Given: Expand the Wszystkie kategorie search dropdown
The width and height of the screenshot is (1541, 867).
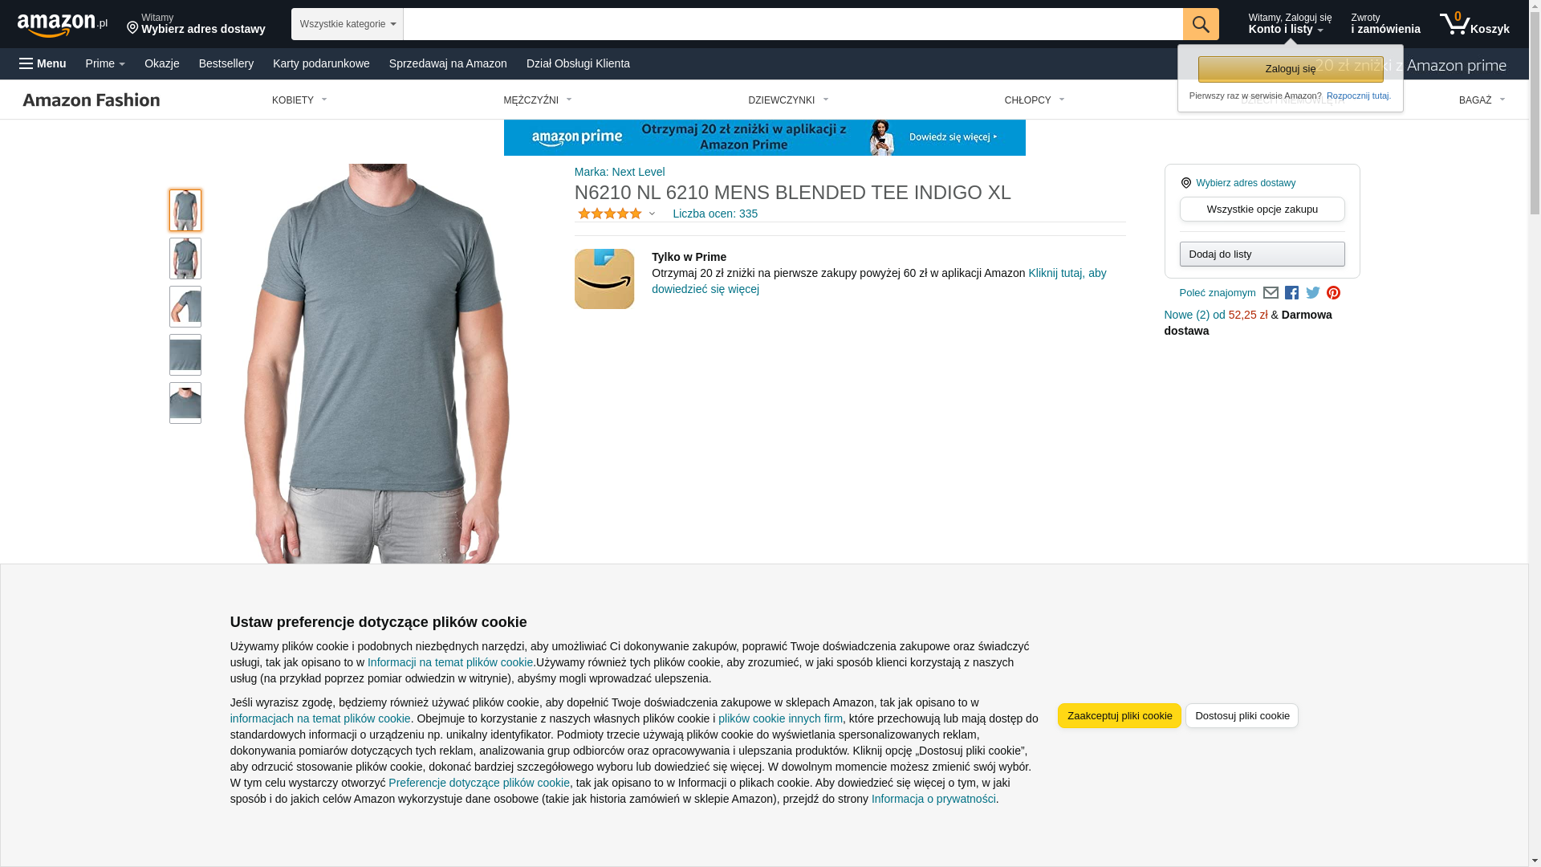Looking at the screenshot, I should (x=348, y=24).
